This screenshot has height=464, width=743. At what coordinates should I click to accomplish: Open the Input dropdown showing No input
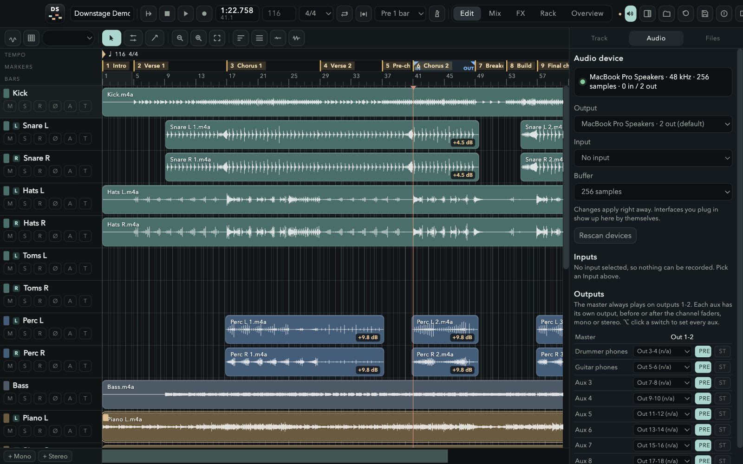[653, 158]
